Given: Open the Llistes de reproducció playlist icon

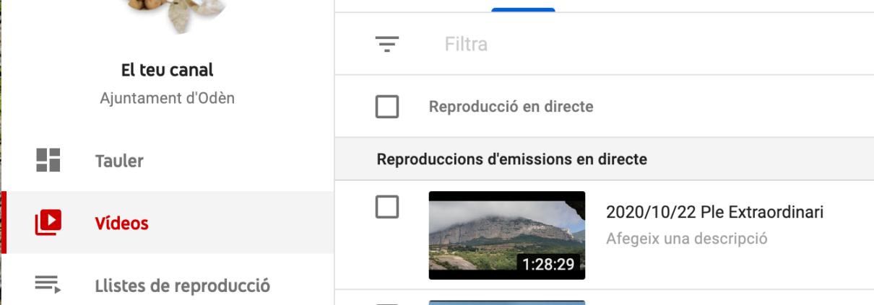Looking at the screenshot, I should tap(48, 285).
